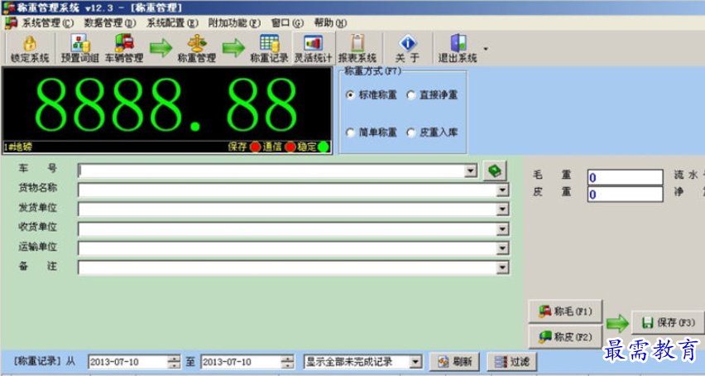Open the app icon in the title bar
Viewport: 705px width, 376px height.
8,7
